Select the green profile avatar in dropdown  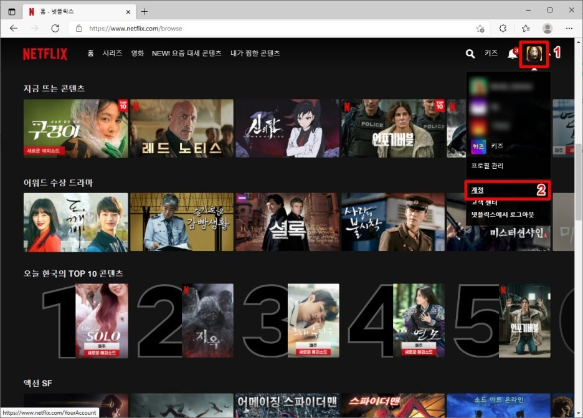tap(478, 86)
